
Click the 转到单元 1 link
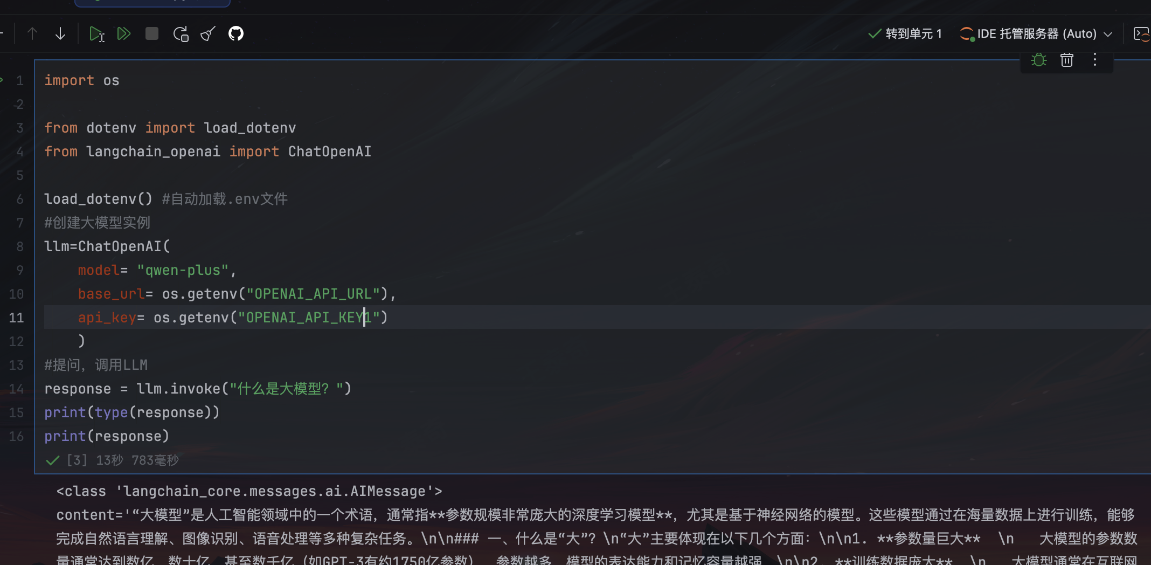(905, 33)
